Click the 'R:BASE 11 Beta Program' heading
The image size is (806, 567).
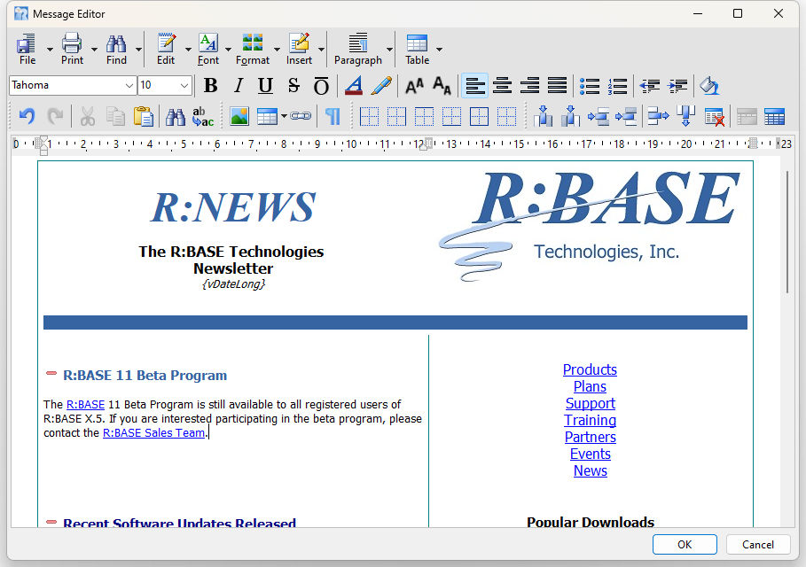(145, 376)
